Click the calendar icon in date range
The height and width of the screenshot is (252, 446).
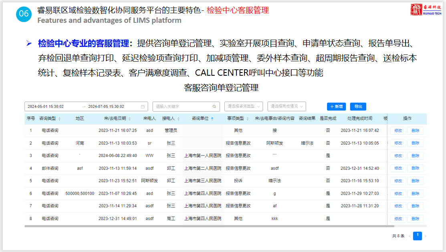[x=143, y=107]
